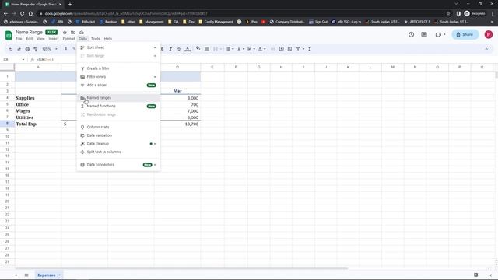Select the Total Exp. cell

pos(38,124)
